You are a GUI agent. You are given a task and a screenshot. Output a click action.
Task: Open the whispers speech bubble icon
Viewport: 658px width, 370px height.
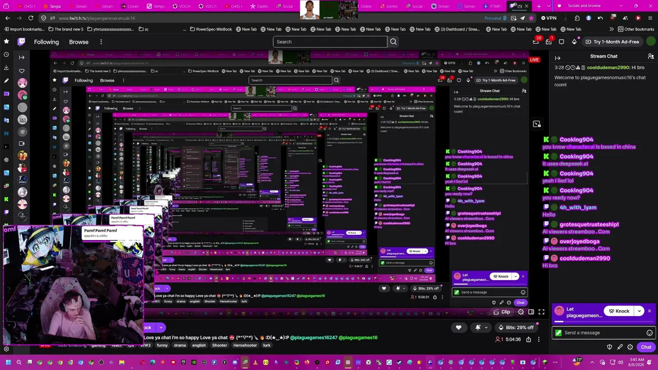pos(561,42)
